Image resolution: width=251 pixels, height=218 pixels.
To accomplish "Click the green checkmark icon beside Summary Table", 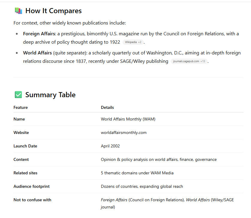I will tap(18, 95).
